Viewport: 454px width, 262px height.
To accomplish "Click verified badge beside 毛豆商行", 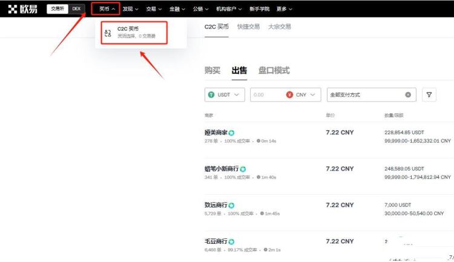I will coord(231,241).
